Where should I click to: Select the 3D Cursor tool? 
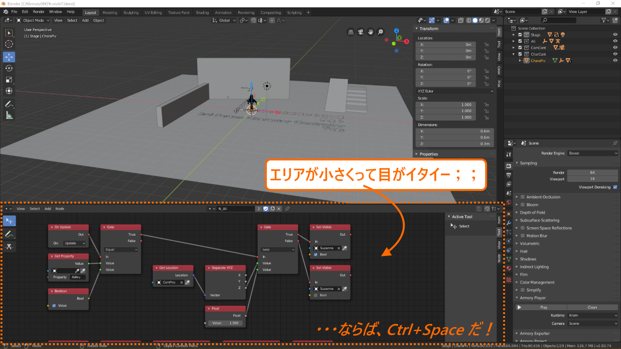pyautogui.click(x=9, y=44)
